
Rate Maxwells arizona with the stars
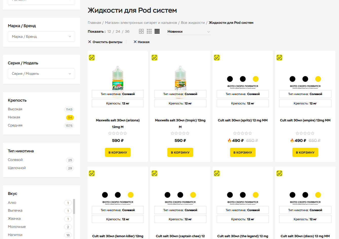[x=118, y=133]
